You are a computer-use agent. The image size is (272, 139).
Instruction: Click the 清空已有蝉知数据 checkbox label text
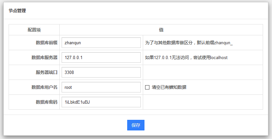click(x=169, y=87)
